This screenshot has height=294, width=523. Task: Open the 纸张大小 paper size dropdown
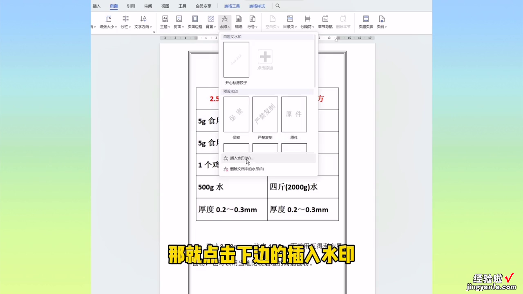108,23
